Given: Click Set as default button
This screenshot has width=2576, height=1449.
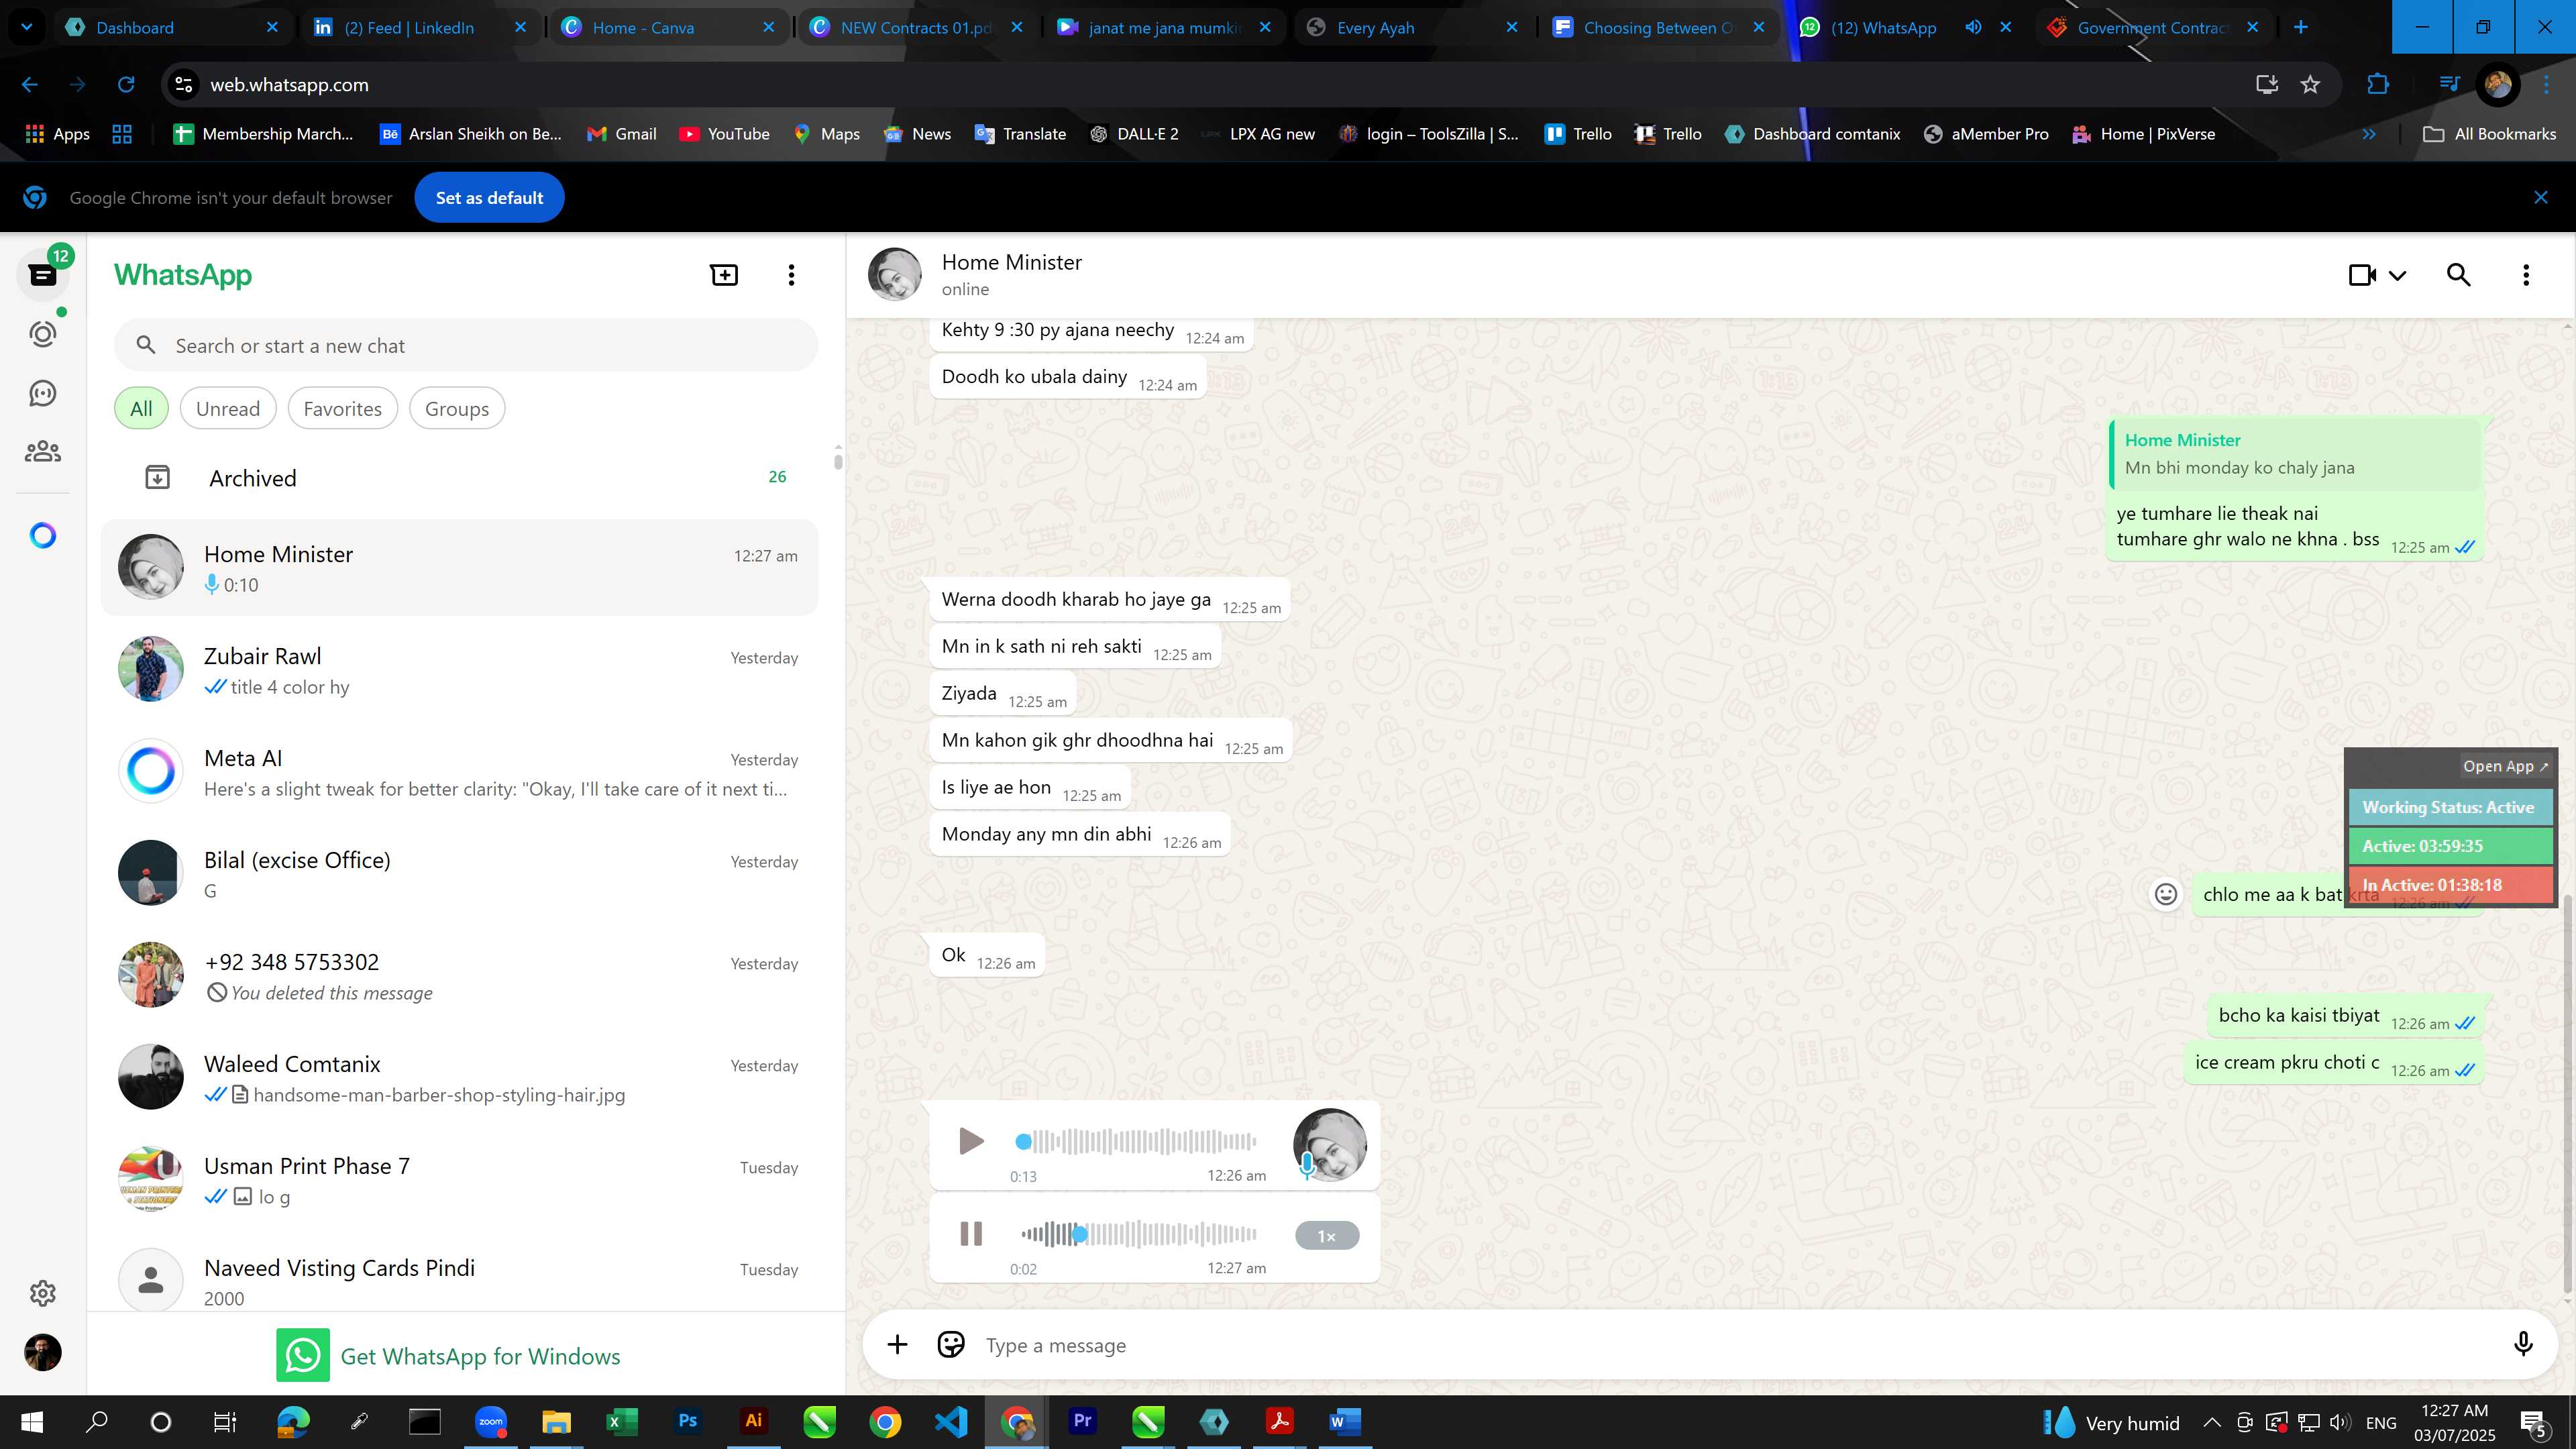Looking at the screenshot, I should click(x=489, y=197).
